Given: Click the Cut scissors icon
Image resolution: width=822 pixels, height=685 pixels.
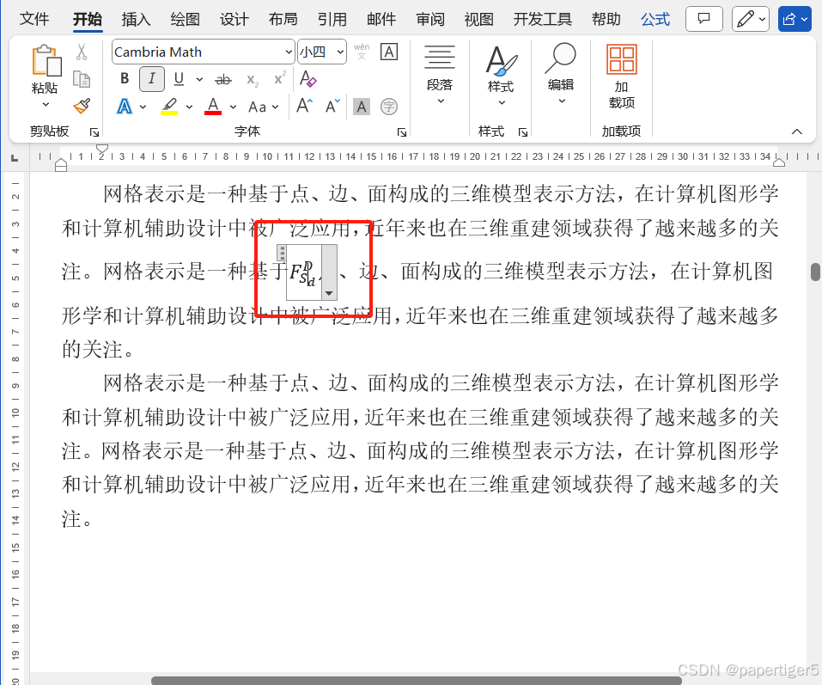Looking at the screenshot, I should coord(82,52).
